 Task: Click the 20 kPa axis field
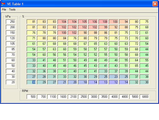point(11,82)
